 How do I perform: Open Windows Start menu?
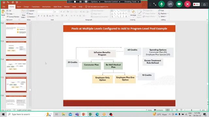click(x=3, y=114)
